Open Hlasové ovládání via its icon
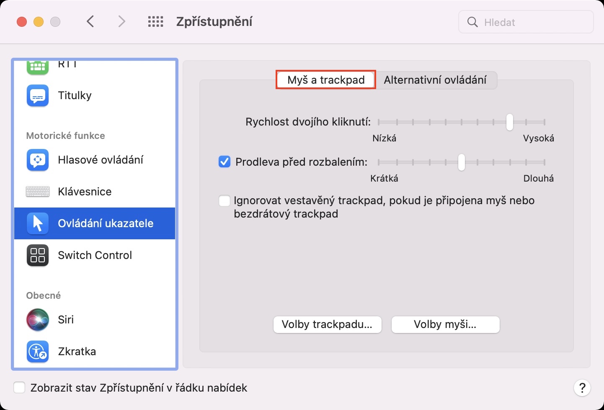The width and height of the screenshot is (604, 410). (x=38, y=160)
